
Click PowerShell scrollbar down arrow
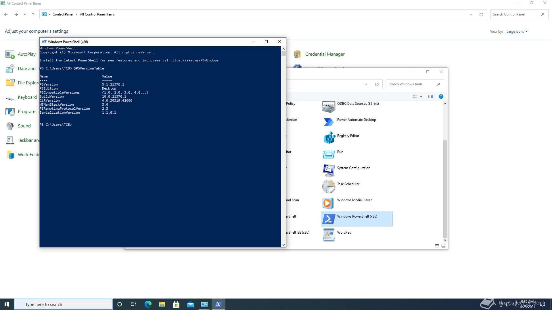click(283, 245)
